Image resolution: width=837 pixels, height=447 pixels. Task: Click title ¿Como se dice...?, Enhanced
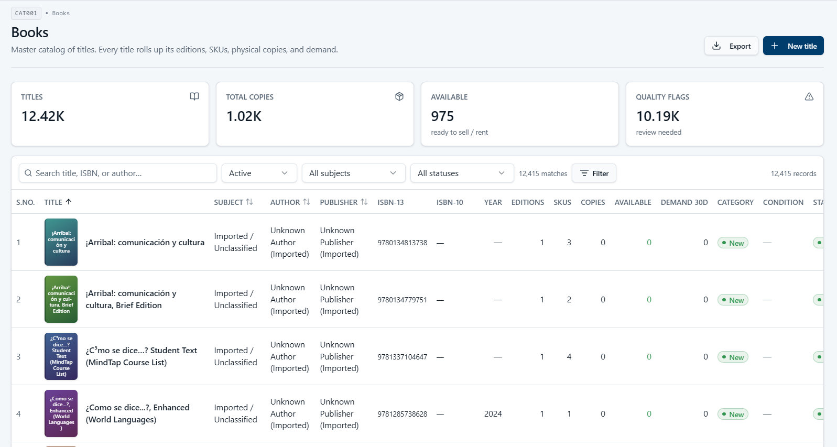(x=138, y=413)
